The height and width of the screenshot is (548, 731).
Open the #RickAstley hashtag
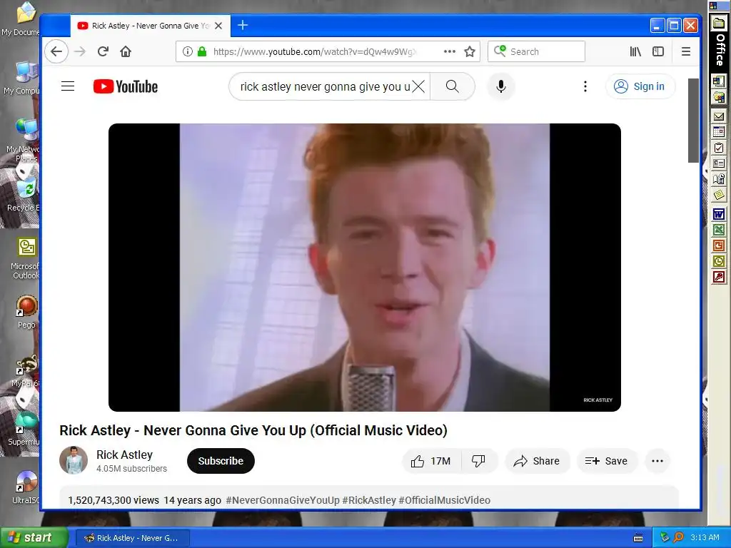[x=369, y=500]
